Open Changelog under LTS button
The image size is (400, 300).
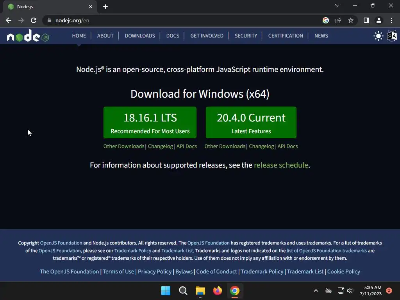coord(160,146)
